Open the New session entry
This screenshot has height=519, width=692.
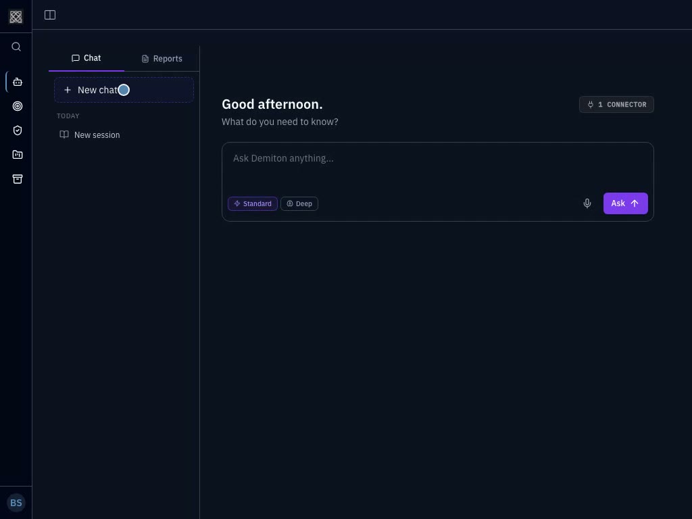(124, 134)
